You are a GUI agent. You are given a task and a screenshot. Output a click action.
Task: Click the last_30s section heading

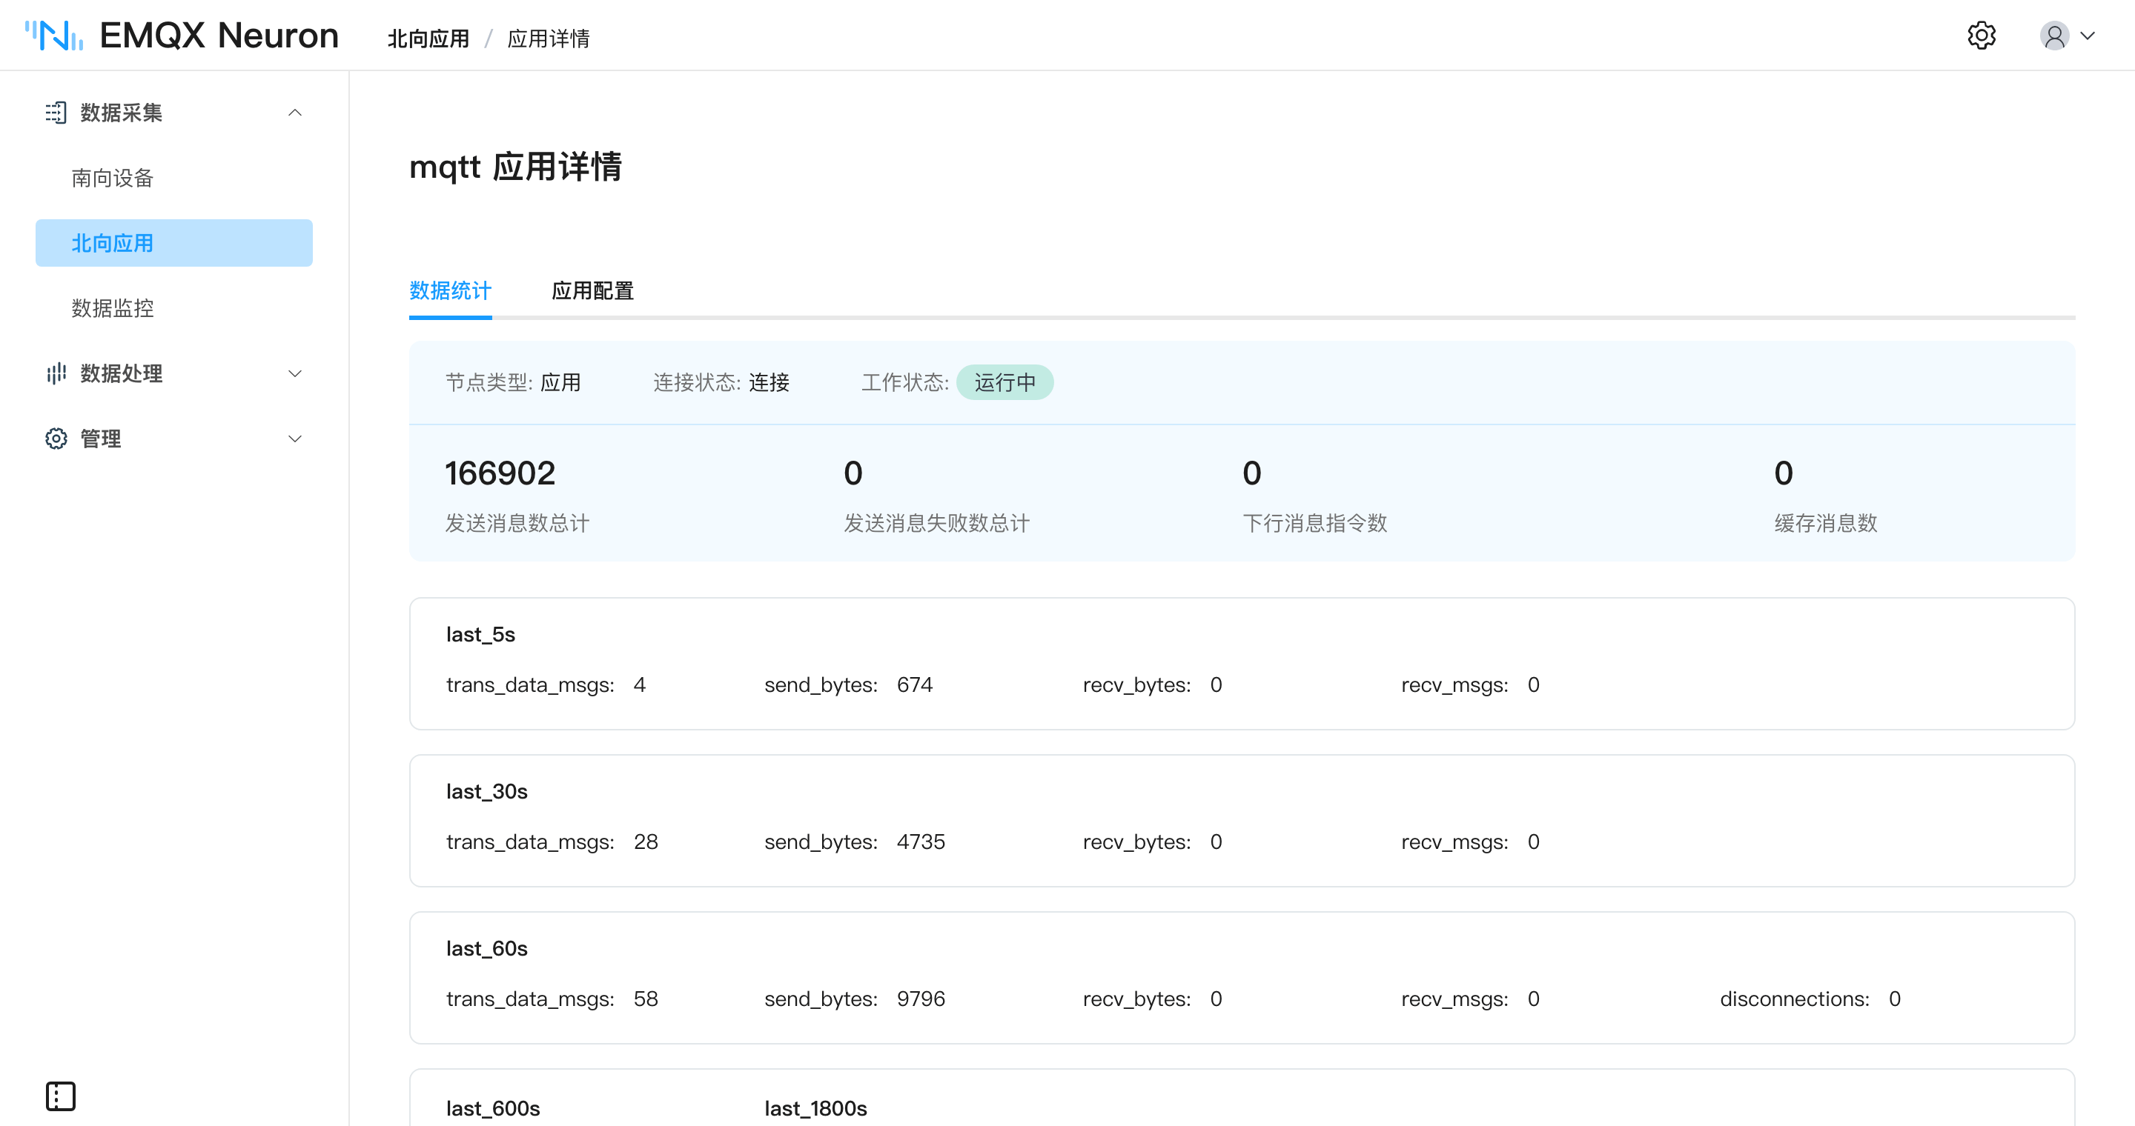click(x=486, y=791)
